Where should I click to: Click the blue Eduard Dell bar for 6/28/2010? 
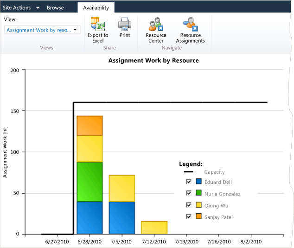89,218
